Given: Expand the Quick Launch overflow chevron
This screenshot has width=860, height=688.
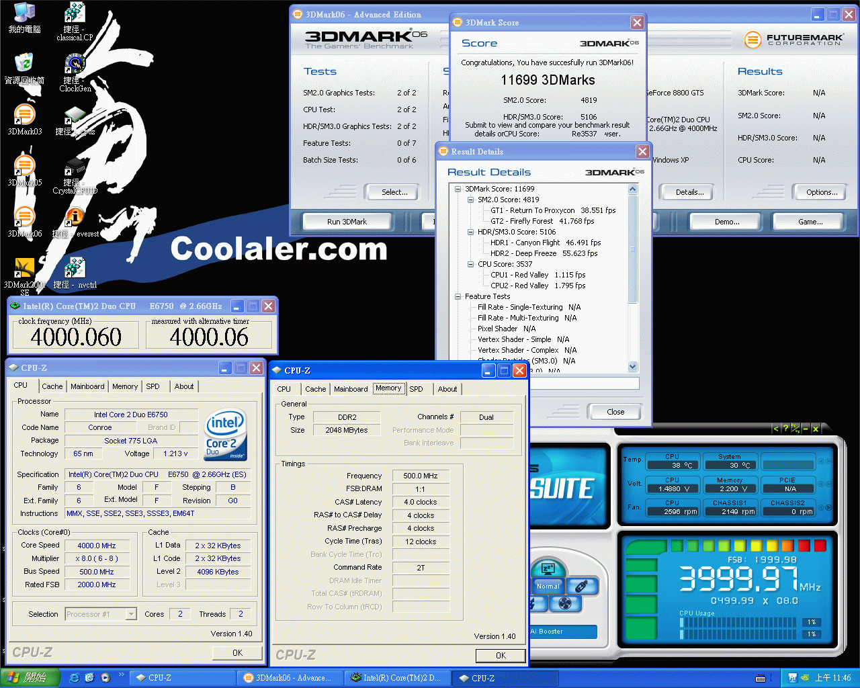Looking at the screenshot, I should point(121,675).
